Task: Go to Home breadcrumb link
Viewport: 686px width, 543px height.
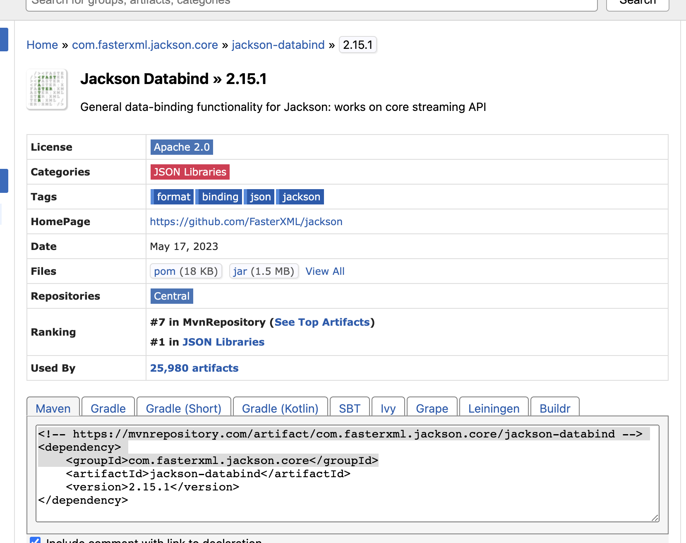Action: coord(42,45)
